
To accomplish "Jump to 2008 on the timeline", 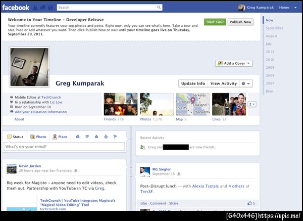I will pos(270,75).
